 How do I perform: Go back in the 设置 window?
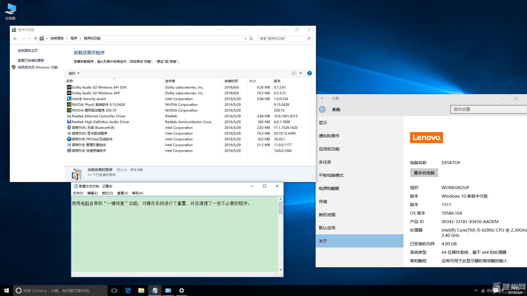point(322,98)
